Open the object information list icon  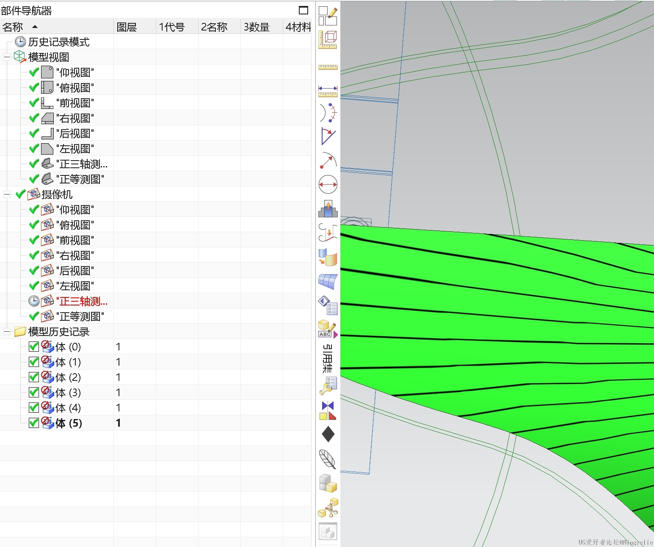[328, 305]
